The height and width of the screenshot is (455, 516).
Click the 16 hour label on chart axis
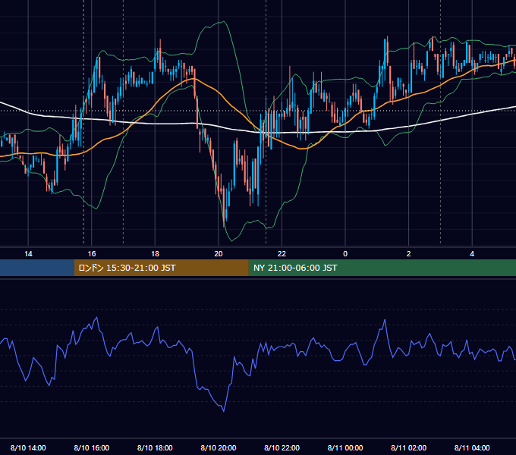point(92,254)
